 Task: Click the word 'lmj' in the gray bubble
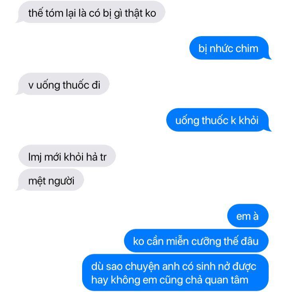(x=35, y=157)
